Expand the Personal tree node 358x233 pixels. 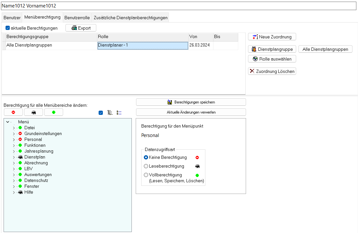[14, 140]
